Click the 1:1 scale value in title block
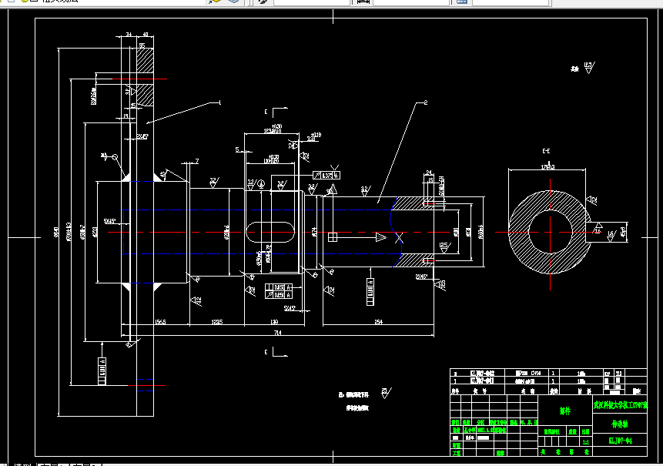663x466 pixels. [x=586, y=442]
